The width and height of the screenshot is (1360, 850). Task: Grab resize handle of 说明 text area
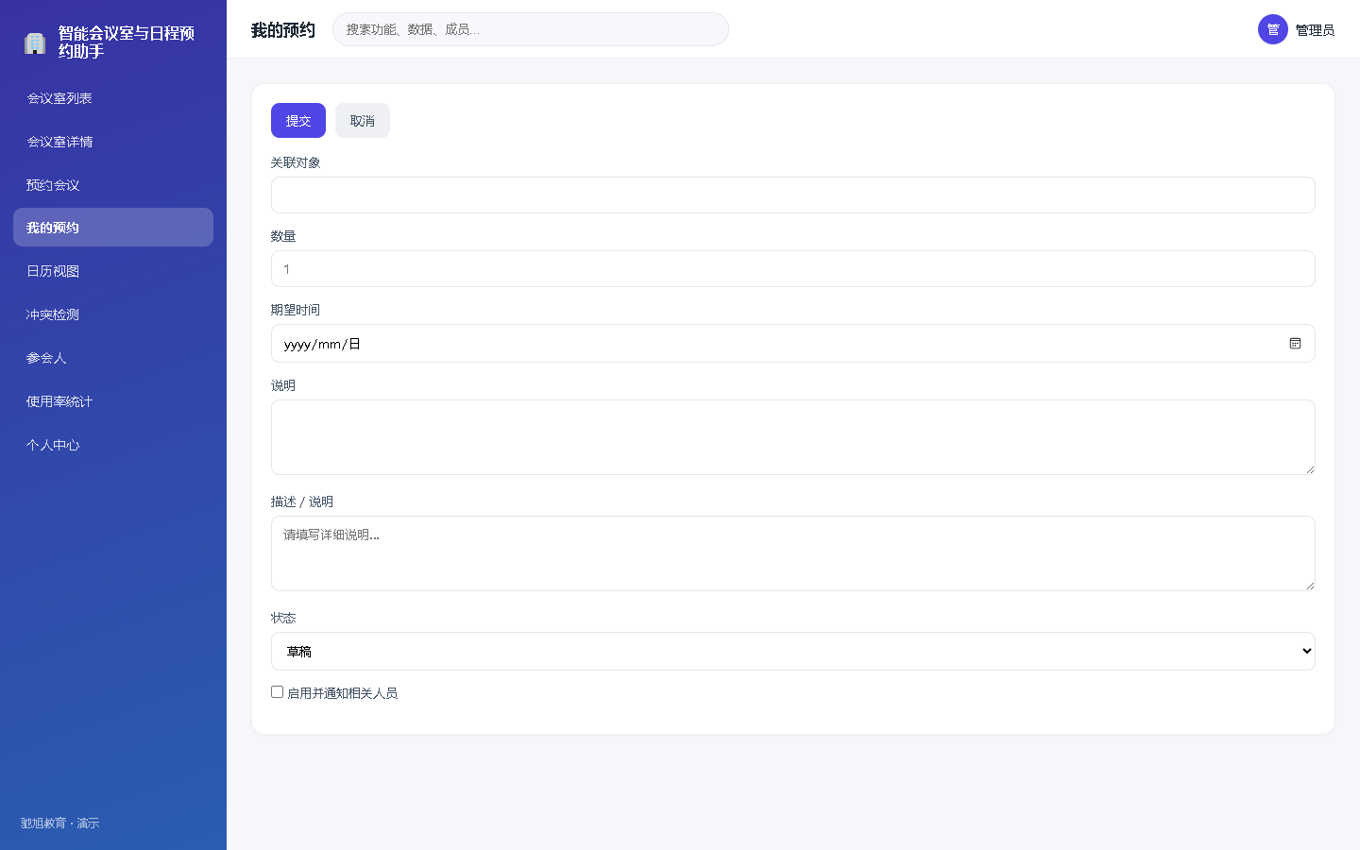(1310, 469)
